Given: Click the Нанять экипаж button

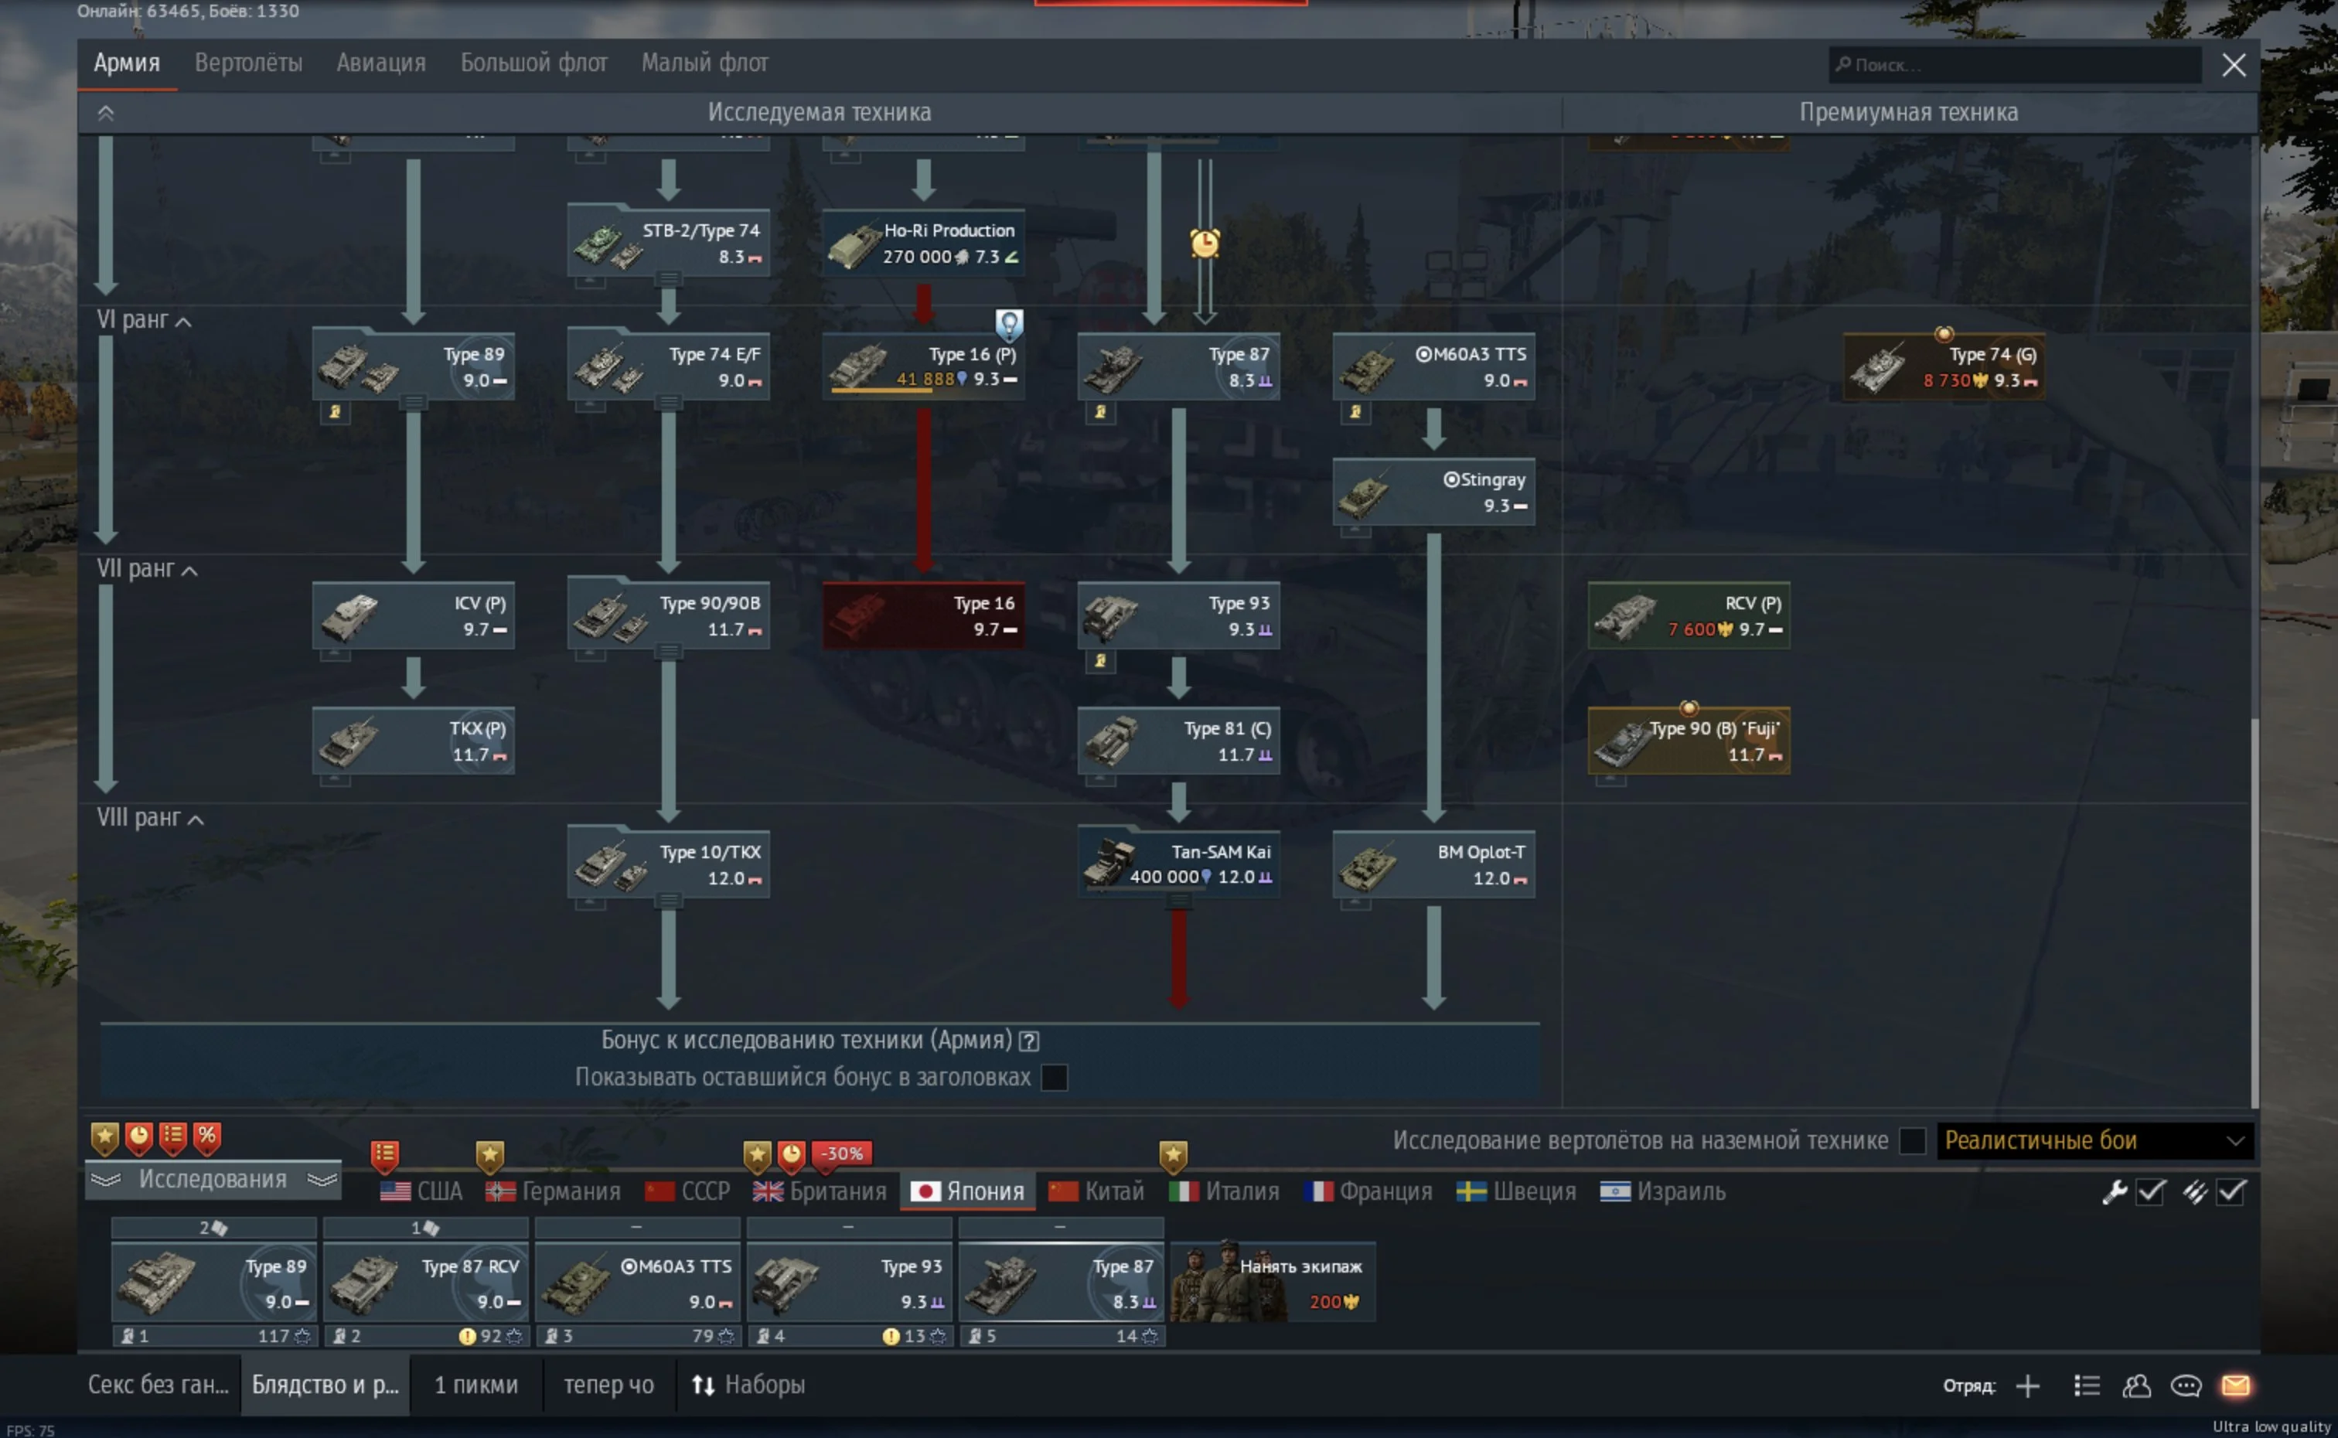Looking at the screenshot, I should point(1273,1282).
